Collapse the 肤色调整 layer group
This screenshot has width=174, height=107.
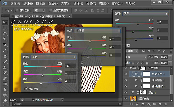[131, 68]
